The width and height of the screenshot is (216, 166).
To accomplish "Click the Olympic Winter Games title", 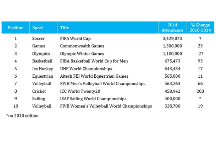I will 82,54.
